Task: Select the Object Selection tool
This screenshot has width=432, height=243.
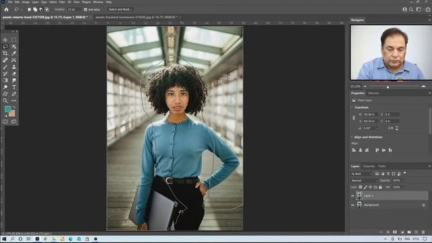Action: click(x=13, y=47)
